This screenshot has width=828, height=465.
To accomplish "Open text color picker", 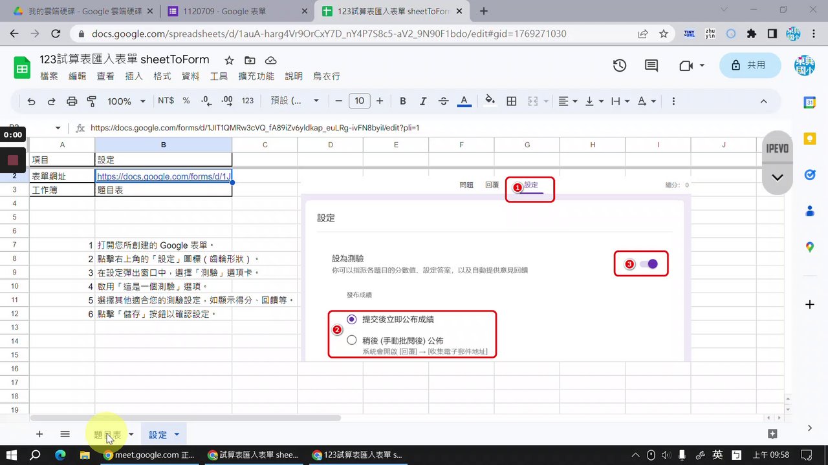I will [464, 101].
